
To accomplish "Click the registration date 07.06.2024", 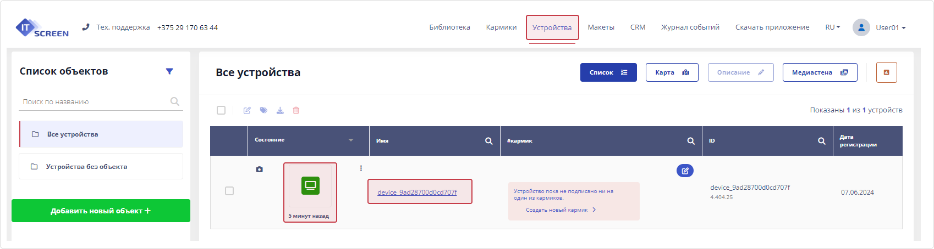I will [858, 193].
